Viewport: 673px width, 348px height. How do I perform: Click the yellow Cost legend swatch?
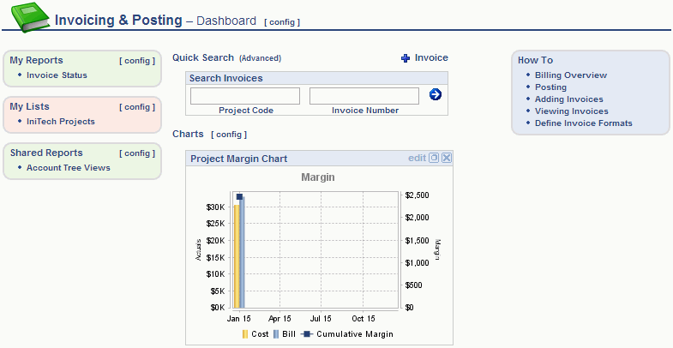pyautogui.click(x=244, y=334)
